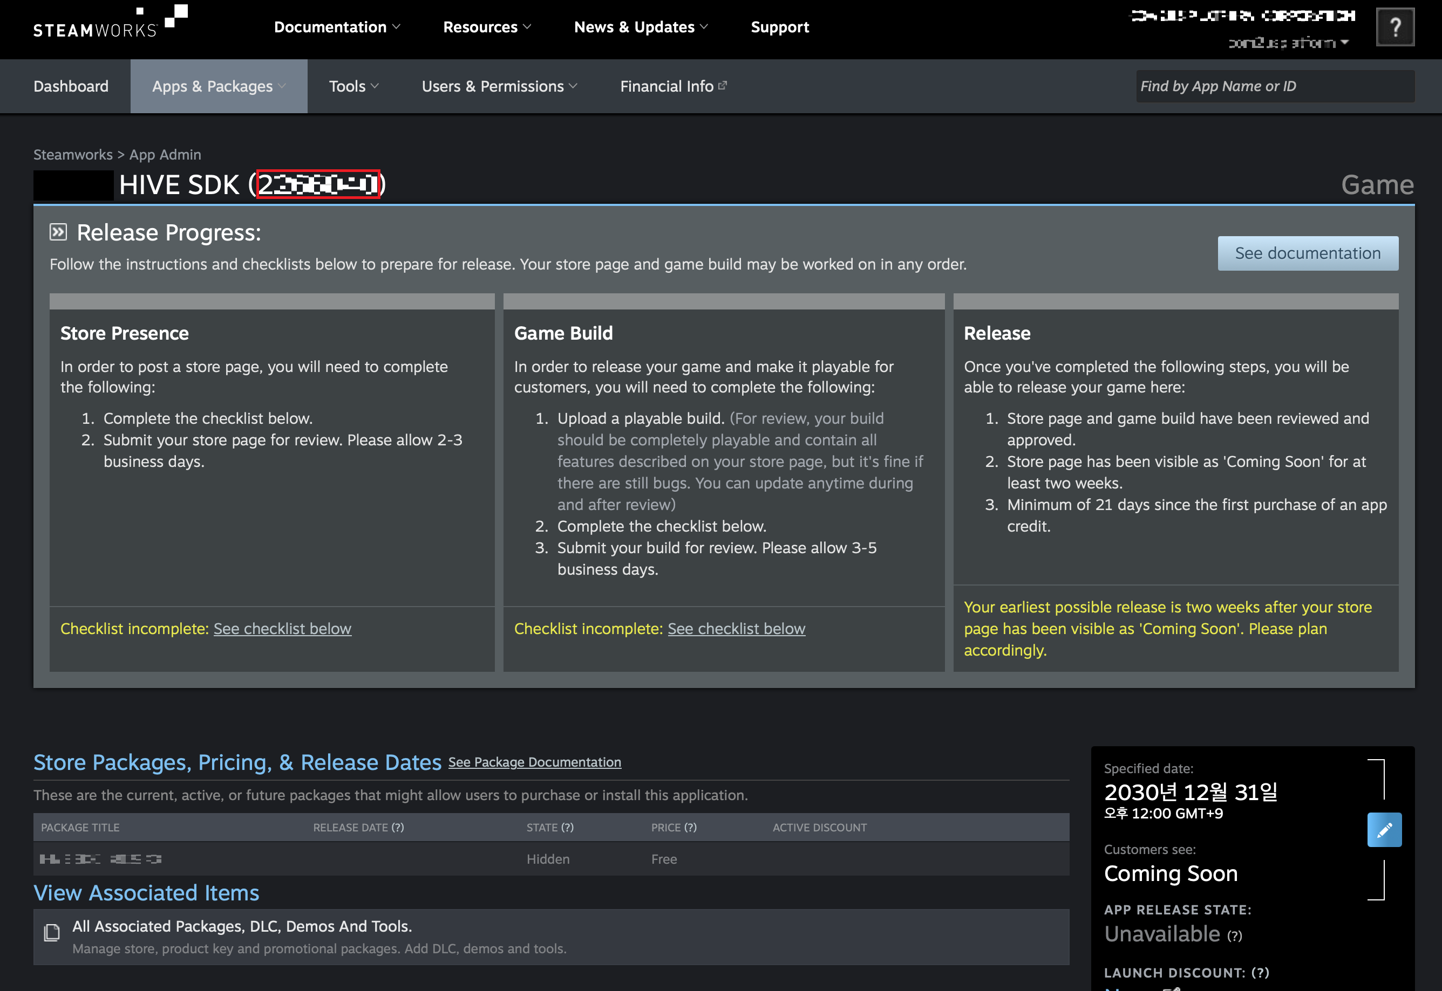Open the account name dropdown at top right
Image resolution: width=1442 pixels, height=991 pixels.
(1288, 43)
